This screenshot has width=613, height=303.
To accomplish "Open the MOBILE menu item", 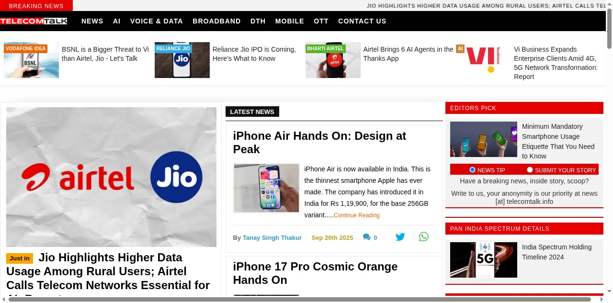I will [290, 21].
